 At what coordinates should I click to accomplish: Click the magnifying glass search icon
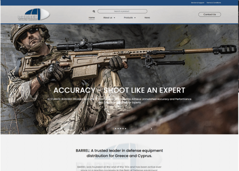[x=94, y=11]
